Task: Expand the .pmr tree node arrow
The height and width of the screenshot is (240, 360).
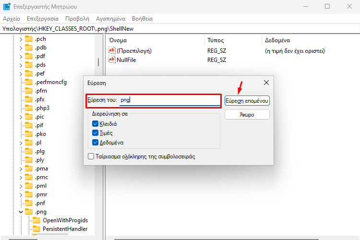Action: point(21,195)
